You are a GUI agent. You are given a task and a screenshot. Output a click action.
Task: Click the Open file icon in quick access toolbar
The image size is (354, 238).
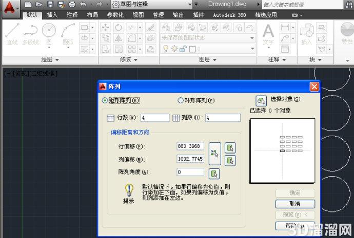click(x=39, y=4)
